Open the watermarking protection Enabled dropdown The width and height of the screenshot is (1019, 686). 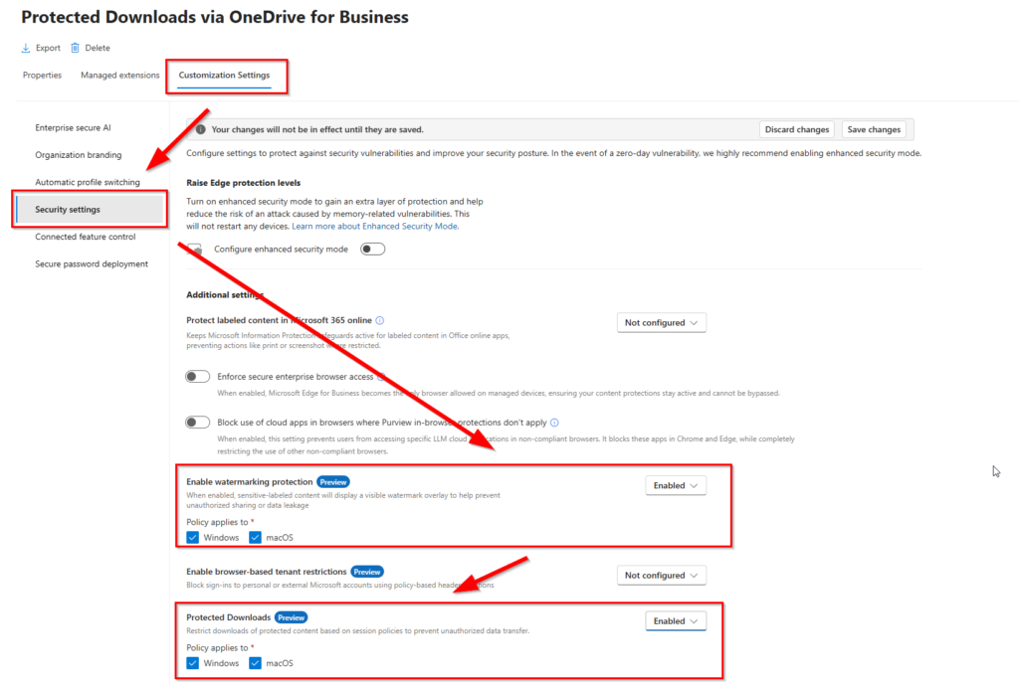(676, 485)
